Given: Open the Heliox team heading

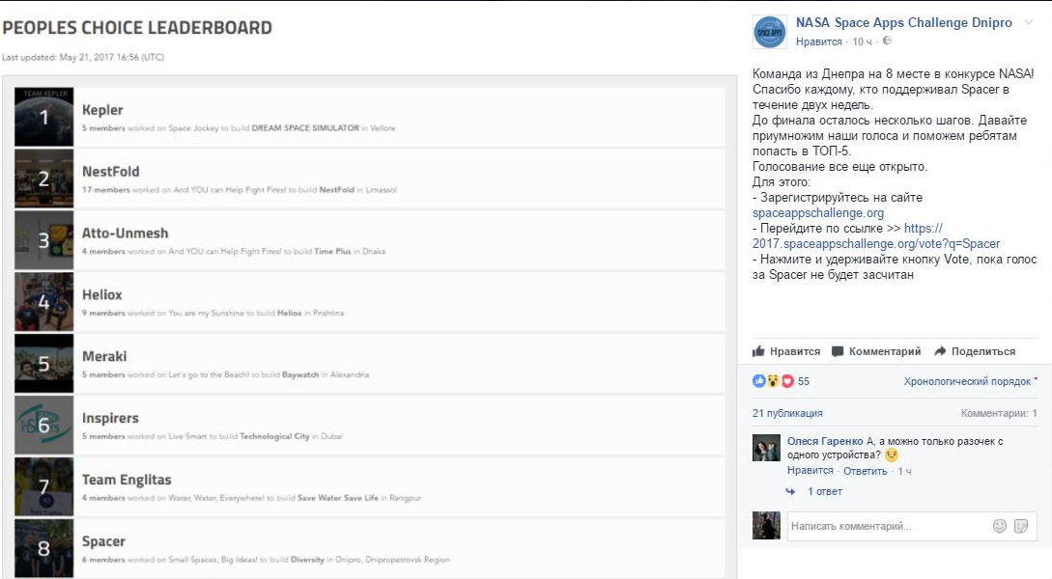Looking at the screenshot, I should (x=102, y=295).
